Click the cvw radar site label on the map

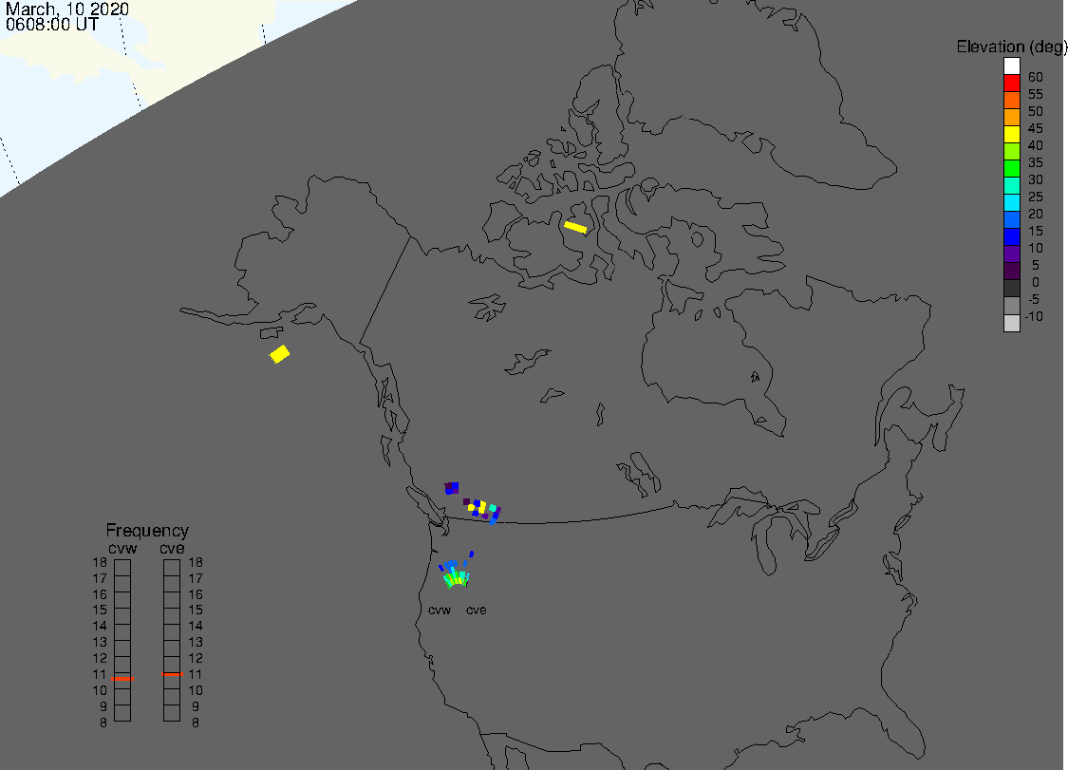pos(440,610)
